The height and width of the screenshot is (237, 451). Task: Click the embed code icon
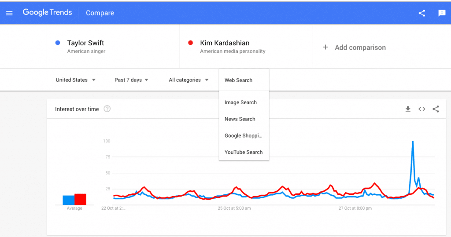coord(422,109)
